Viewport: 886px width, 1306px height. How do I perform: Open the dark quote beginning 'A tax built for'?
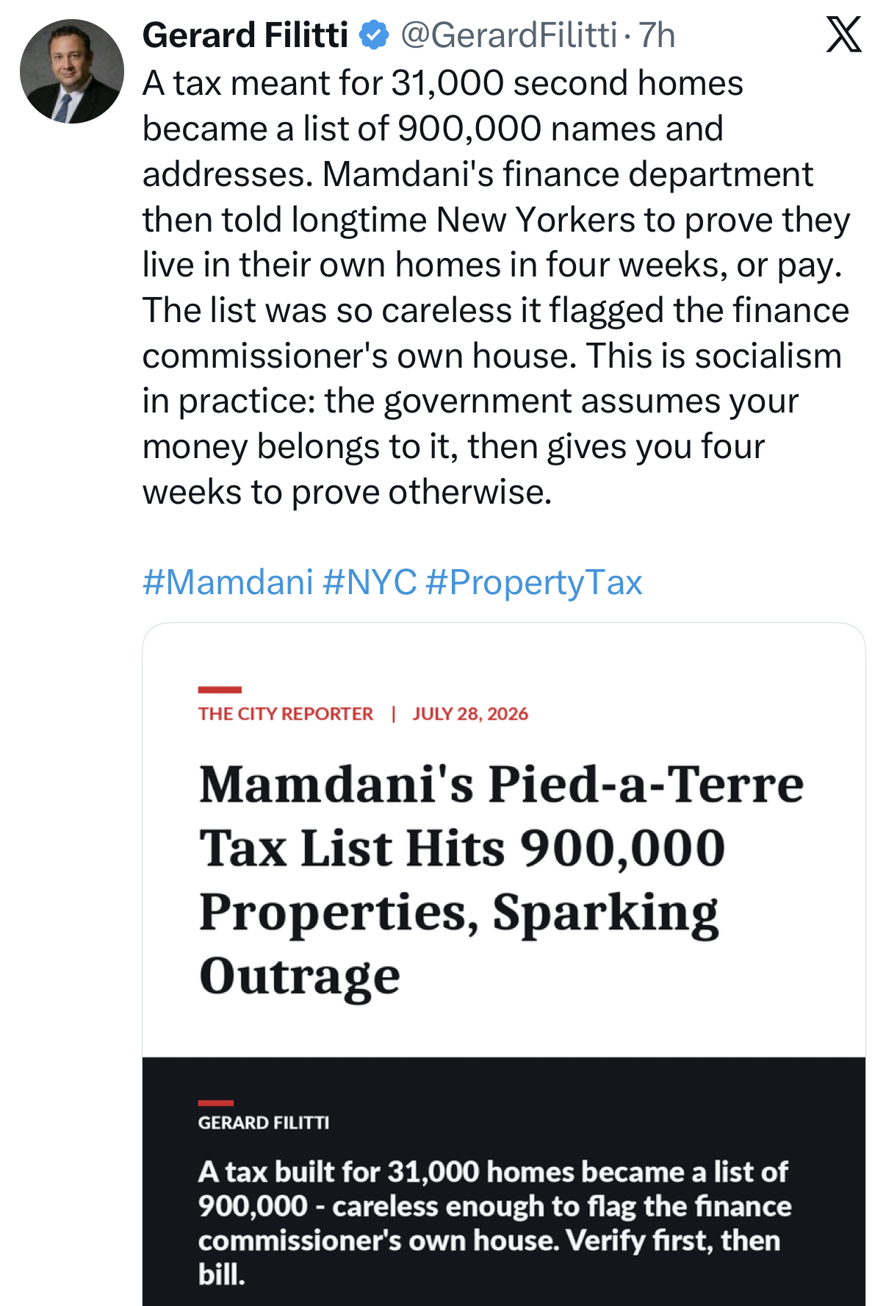[x=494, y=1222]
